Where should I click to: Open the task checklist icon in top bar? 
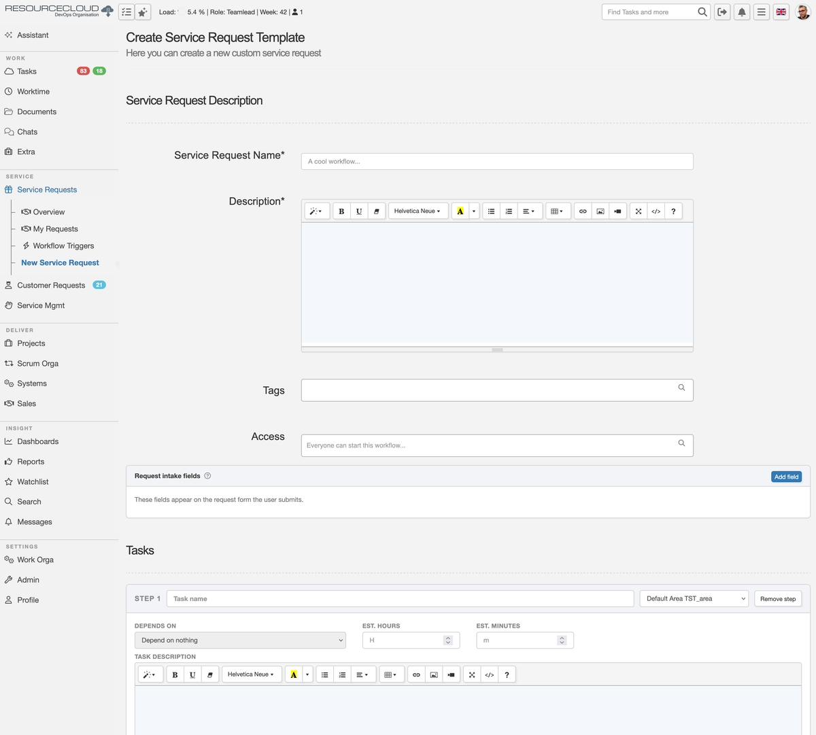(126, 12)
